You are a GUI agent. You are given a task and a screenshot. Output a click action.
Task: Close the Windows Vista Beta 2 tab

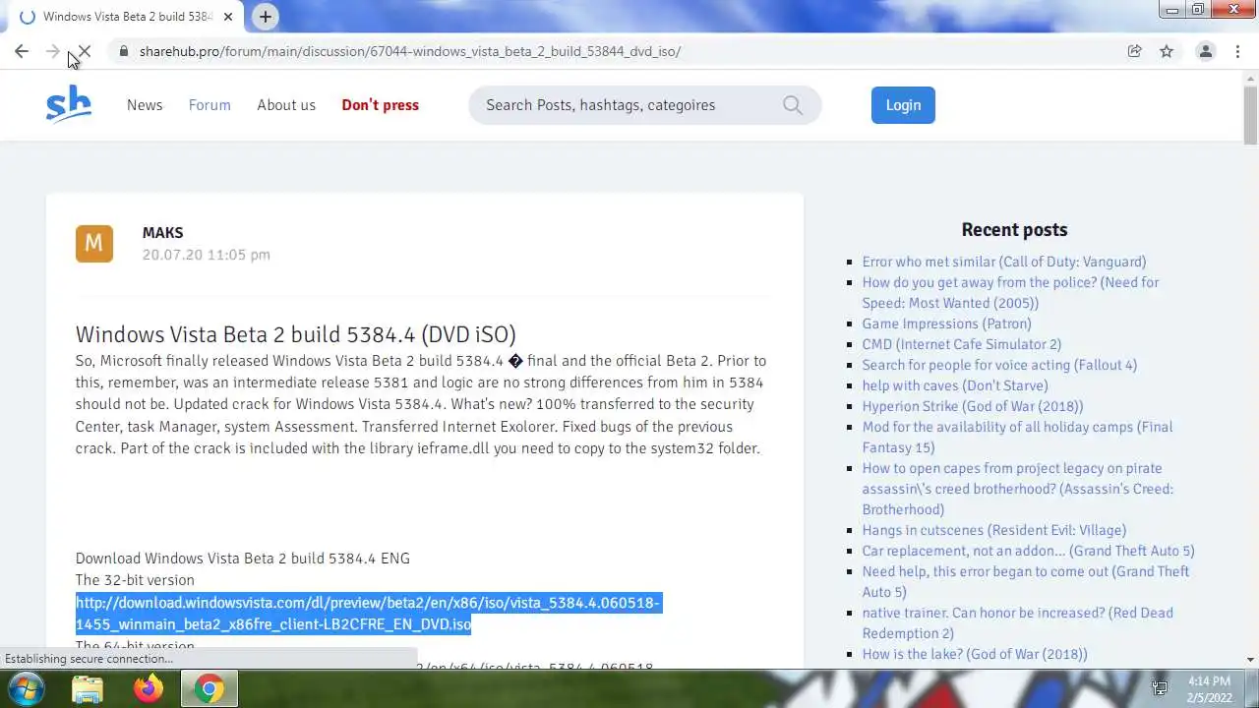[228, 17]
